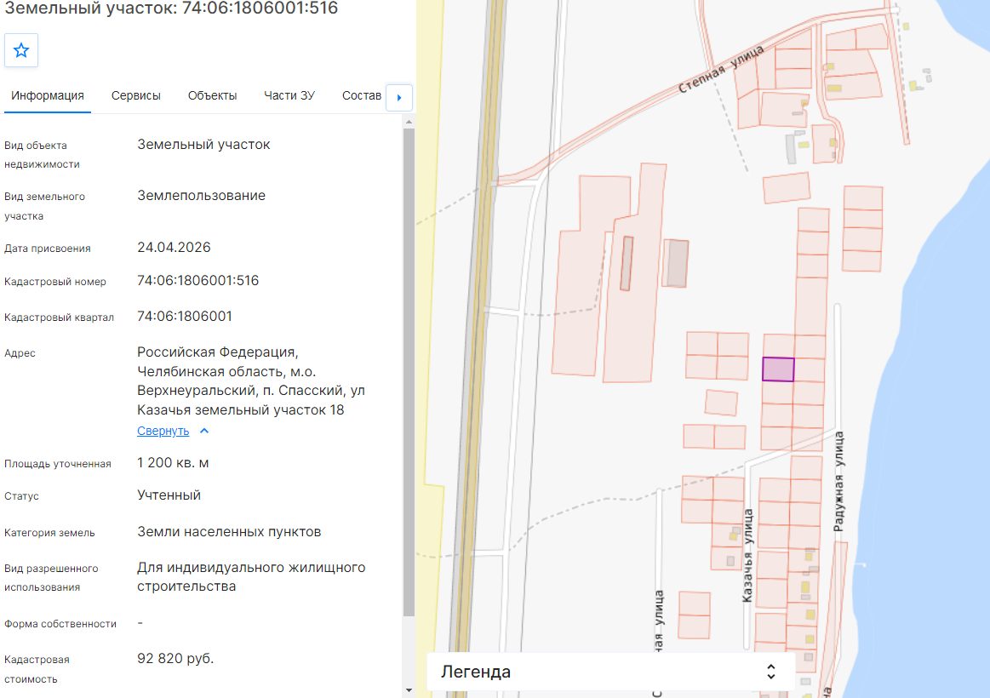Click the Степная улица label on map
The image size is (990, 698).
click(720, 70)
